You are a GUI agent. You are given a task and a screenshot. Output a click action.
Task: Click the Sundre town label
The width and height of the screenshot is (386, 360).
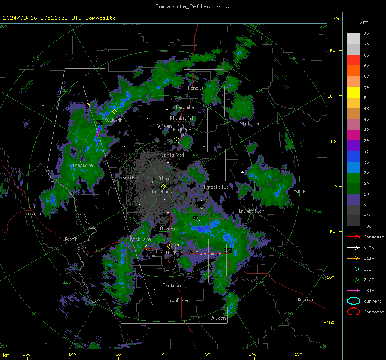[130, 178]
